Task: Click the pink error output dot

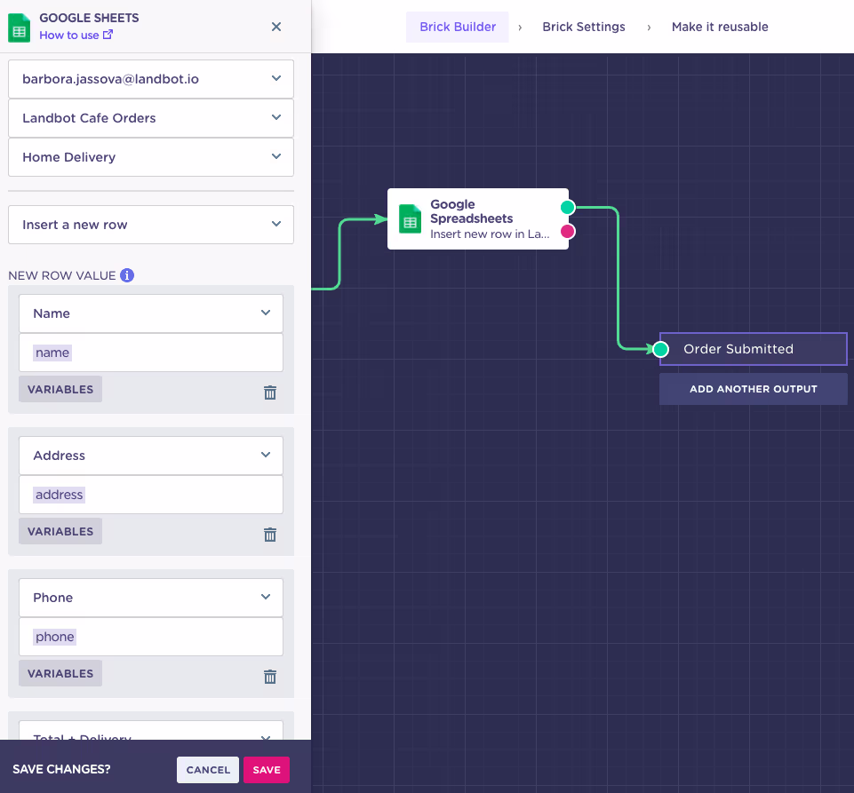Action: coord(568,231)
